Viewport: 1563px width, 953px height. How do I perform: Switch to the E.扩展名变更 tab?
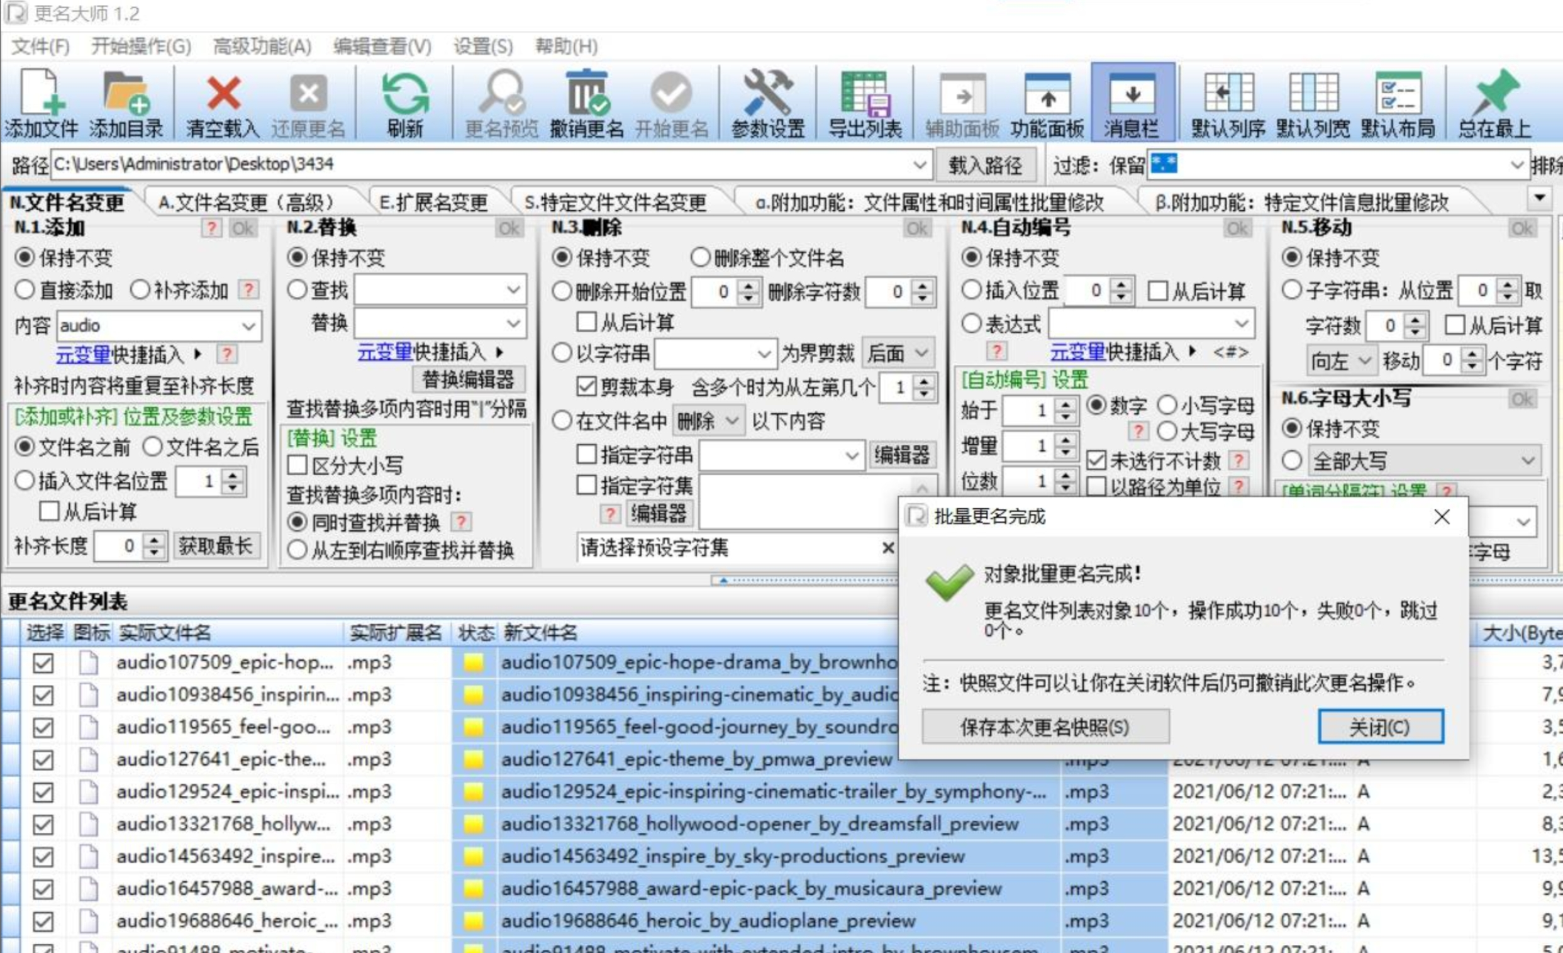(x=434, y=203)
